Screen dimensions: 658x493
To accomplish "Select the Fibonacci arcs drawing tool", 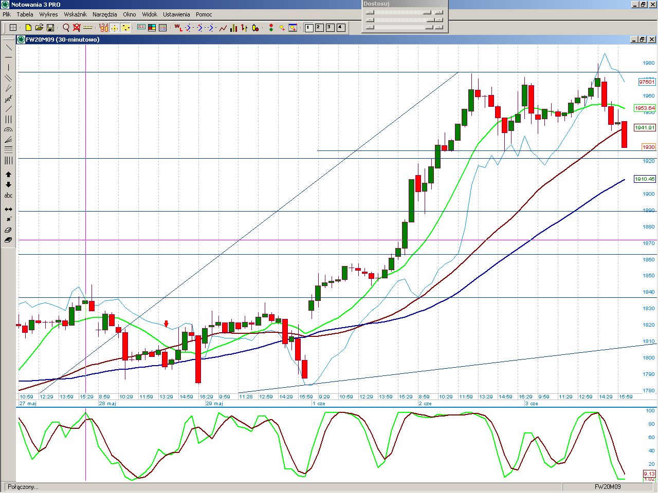I will click(8, 129).
